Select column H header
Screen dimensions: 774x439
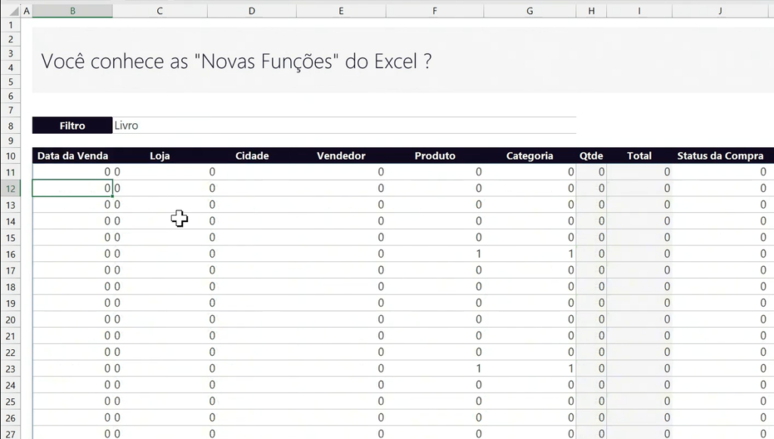click(x=591, y=11)
